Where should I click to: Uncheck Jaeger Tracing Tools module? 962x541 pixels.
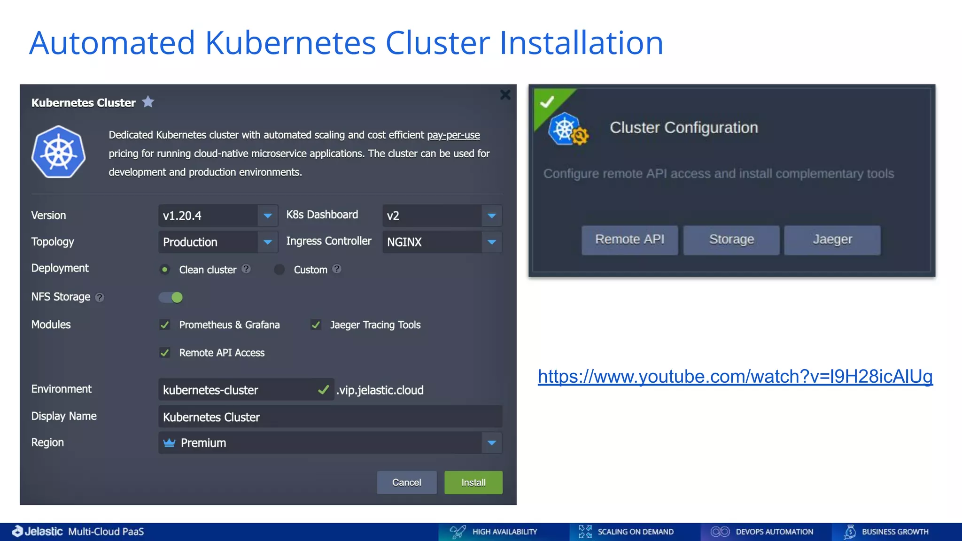point(316,325)
